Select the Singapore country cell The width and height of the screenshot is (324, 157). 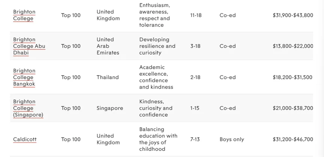(110, 108)
